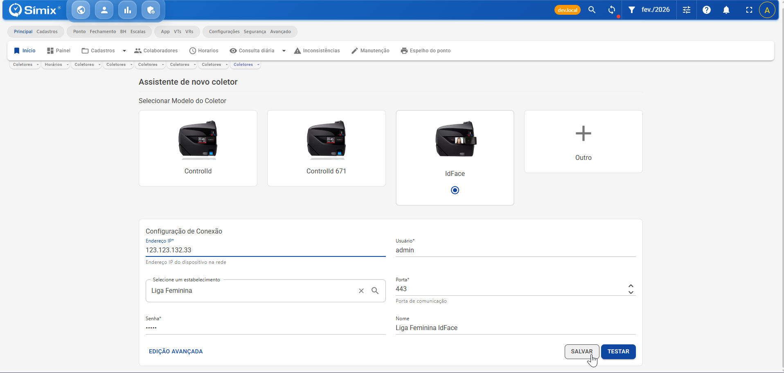
Task: Open the bar chart module icon
Action: pos(128,10)
